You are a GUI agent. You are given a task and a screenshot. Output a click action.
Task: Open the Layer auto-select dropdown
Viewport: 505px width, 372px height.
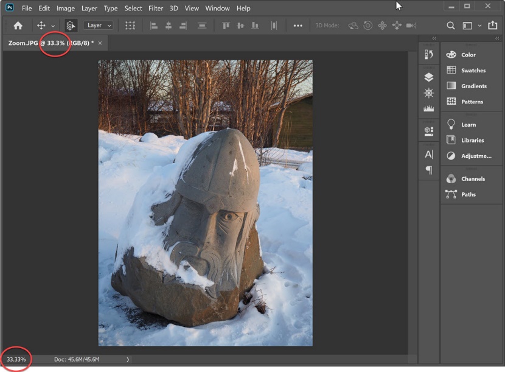click(98, 26)
